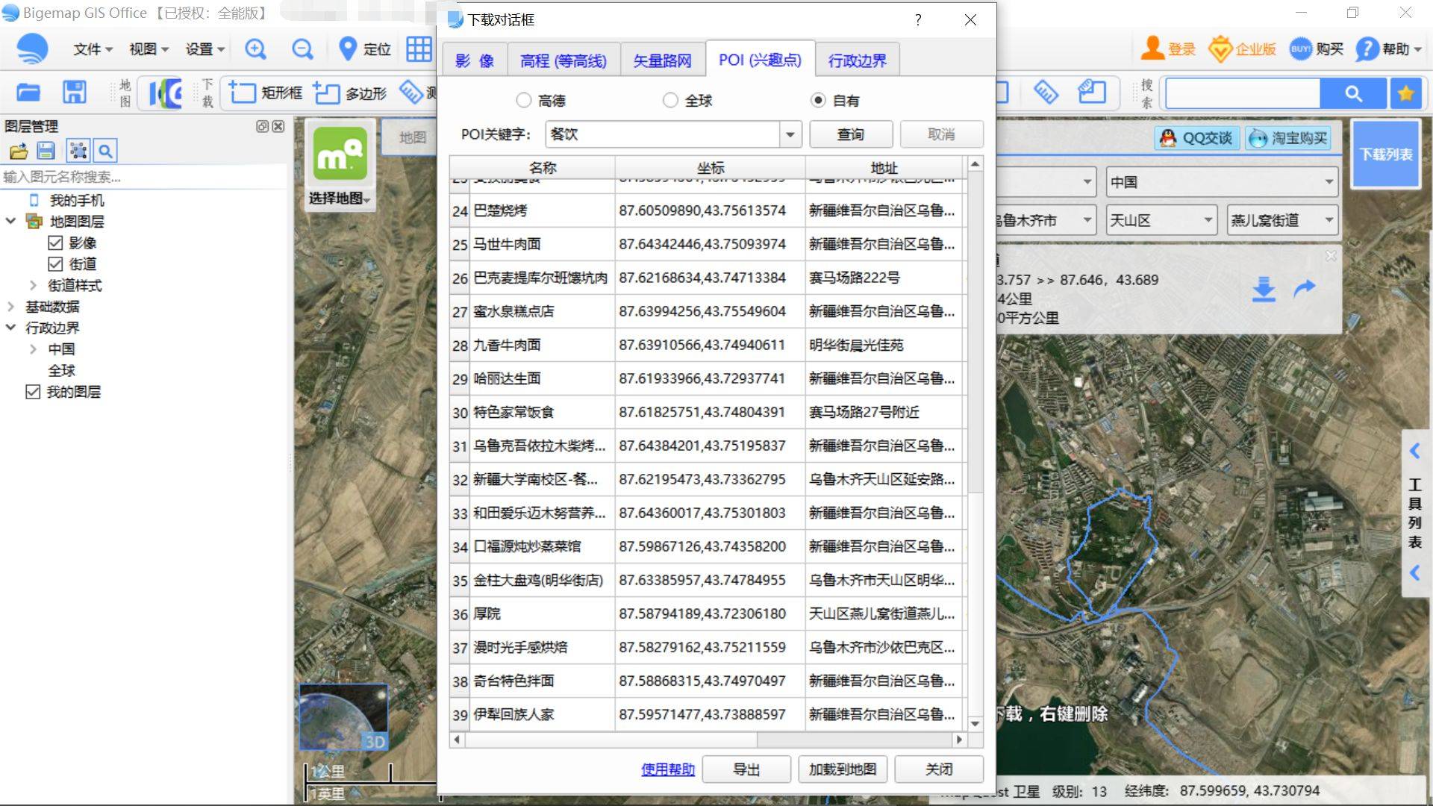Viewport: 1433px width, 806px height.
Task: Click the 企业版 diamond icon
Action: [x=1220, y=49]
